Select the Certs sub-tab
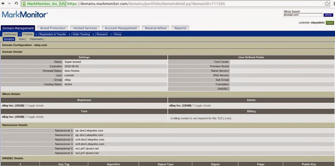 click(x=21, y=39)
